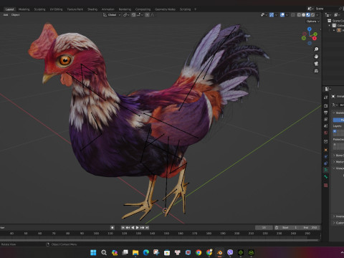
Task: Open the Armature object data properties tab
Action: click(325, 170)
